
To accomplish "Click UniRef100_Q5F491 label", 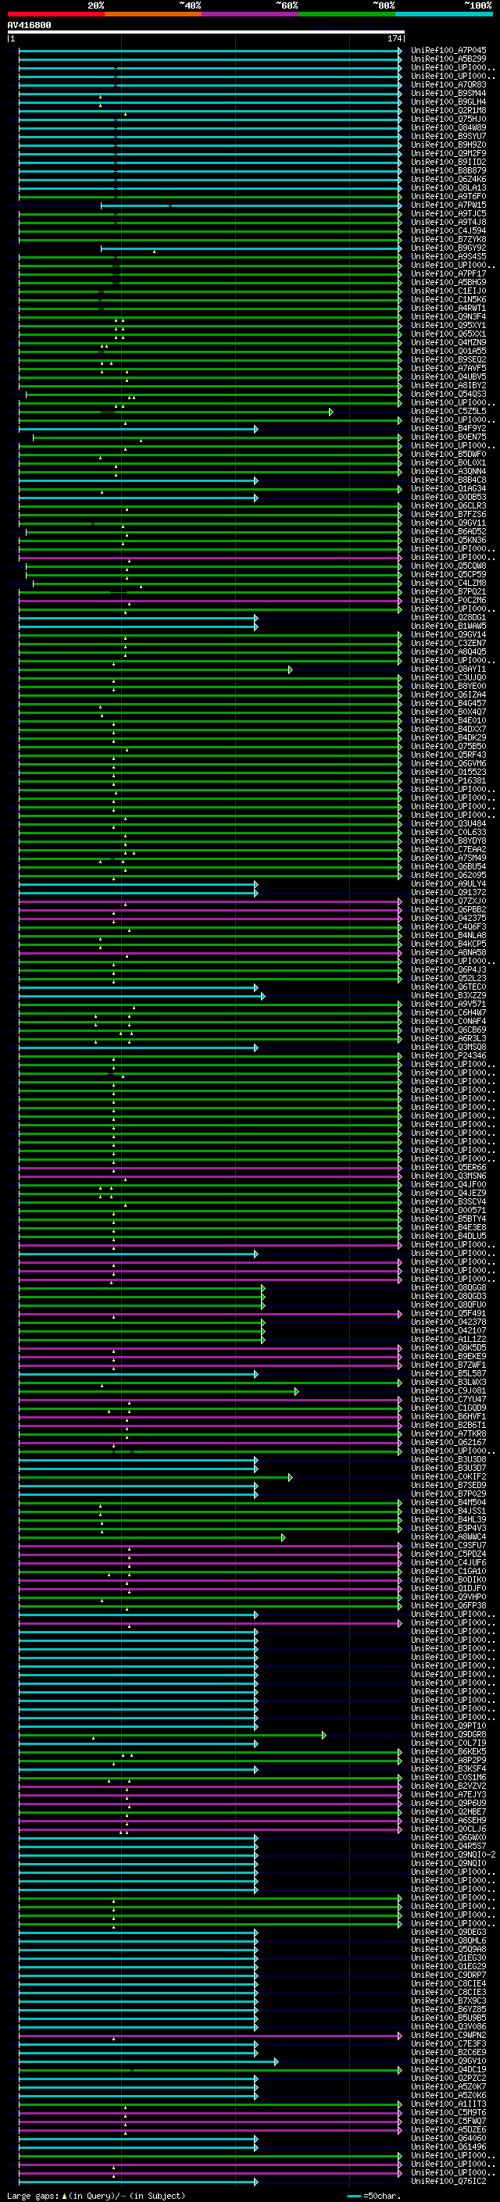I will pyautogui.click(x=448, y=1314).
